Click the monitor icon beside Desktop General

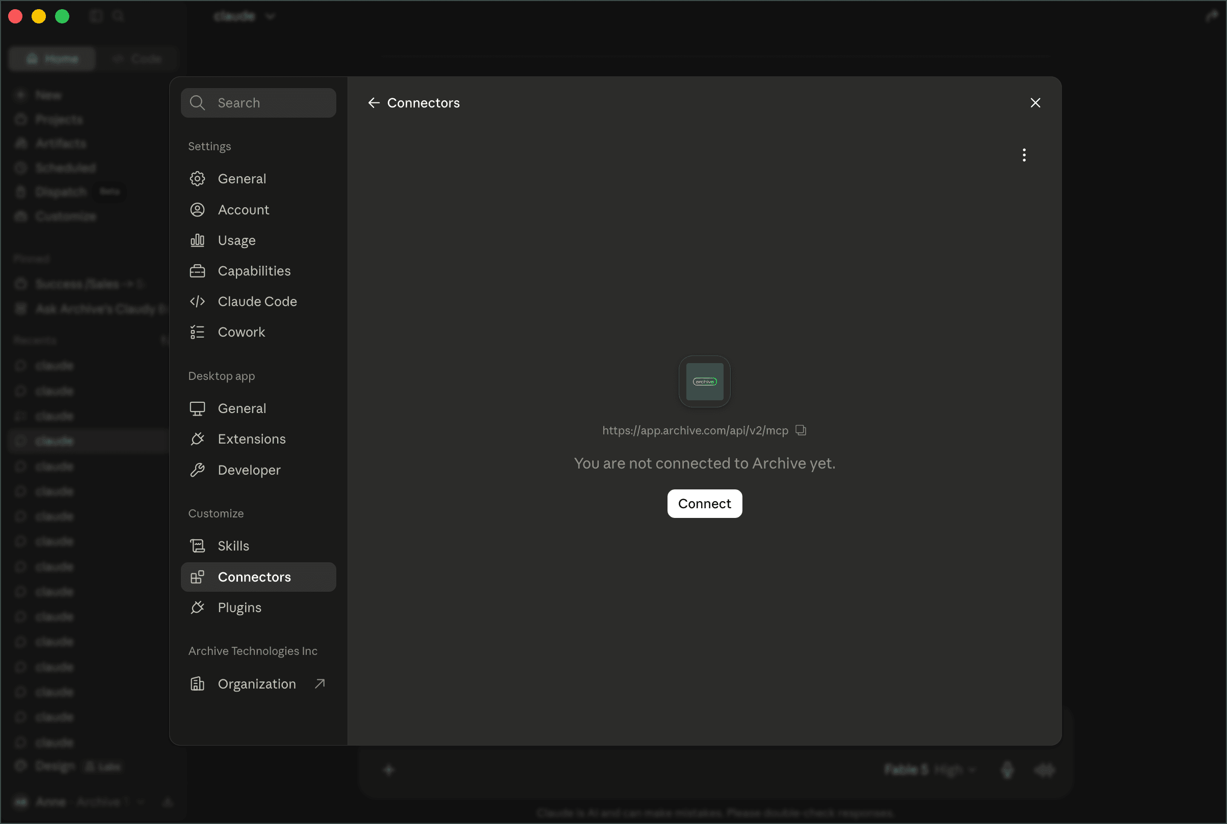click(197, 408)
